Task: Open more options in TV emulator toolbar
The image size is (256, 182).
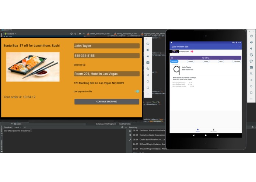Action: 148,94
